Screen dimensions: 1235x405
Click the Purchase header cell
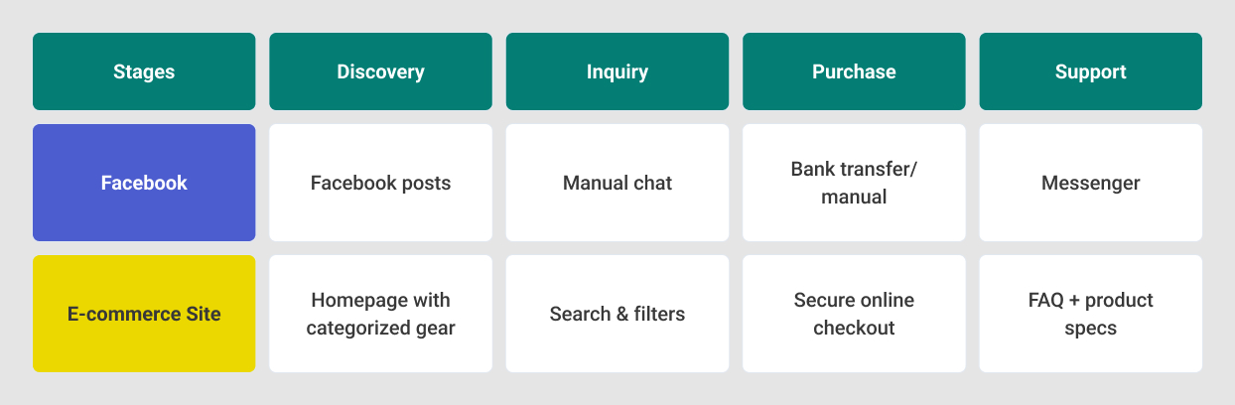coord(854,71)
